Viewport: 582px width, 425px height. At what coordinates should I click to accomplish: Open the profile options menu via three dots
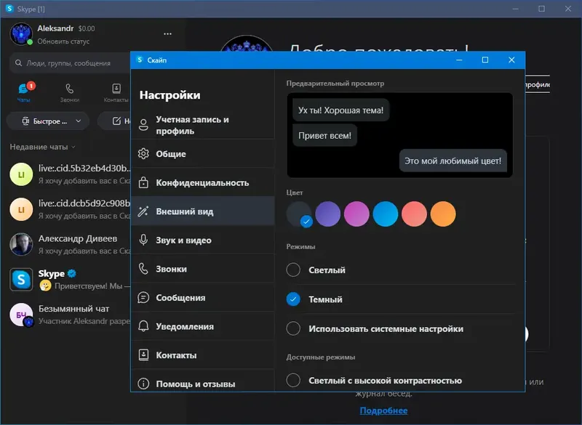pos(167,33)
